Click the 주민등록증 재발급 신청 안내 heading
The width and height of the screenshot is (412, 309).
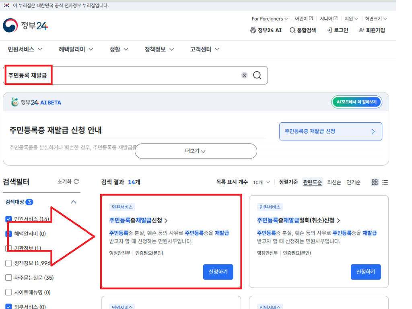coord(56,130)
